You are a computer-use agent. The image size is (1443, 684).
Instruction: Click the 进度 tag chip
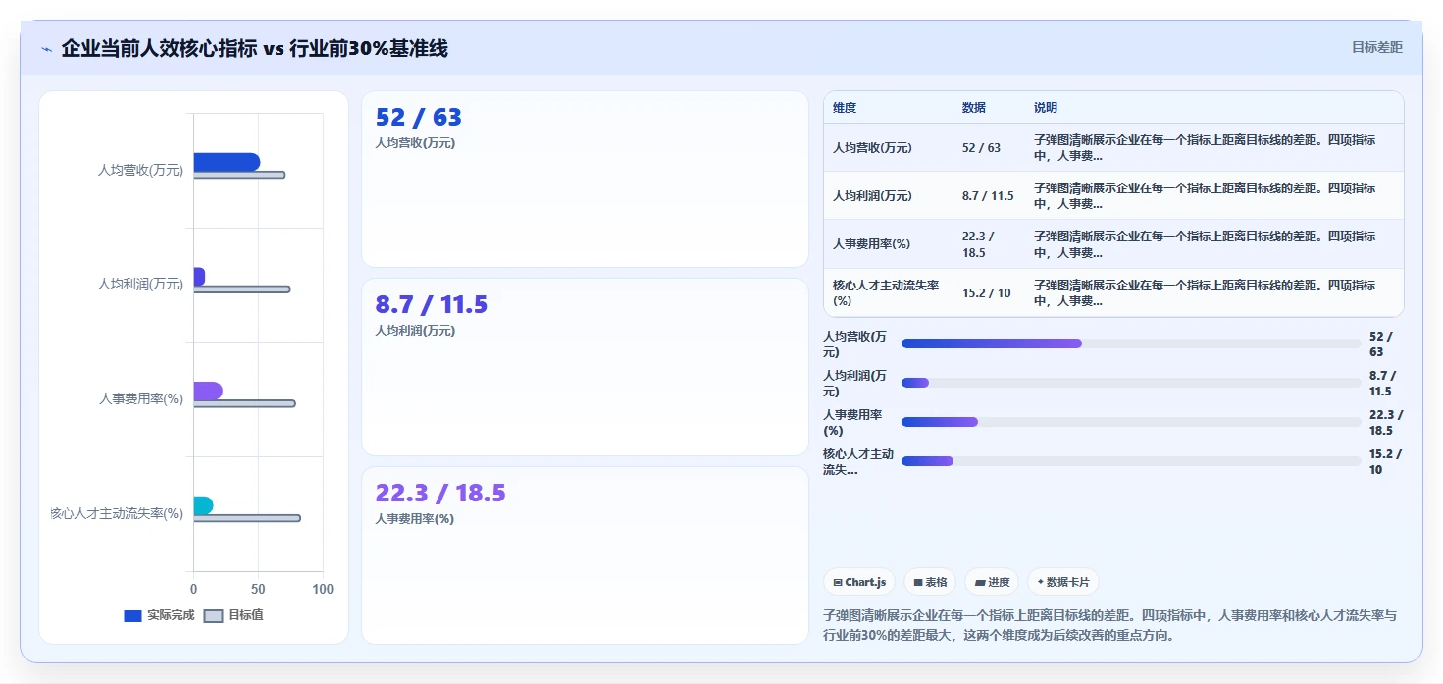(x=992, y=582)
